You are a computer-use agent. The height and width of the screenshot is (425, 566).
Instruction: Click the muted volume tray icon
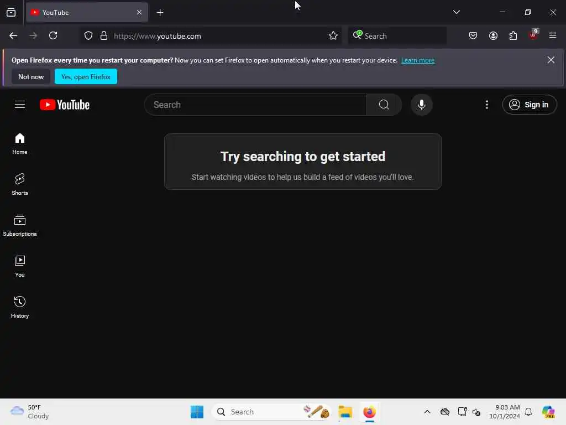tap(476, 412)
